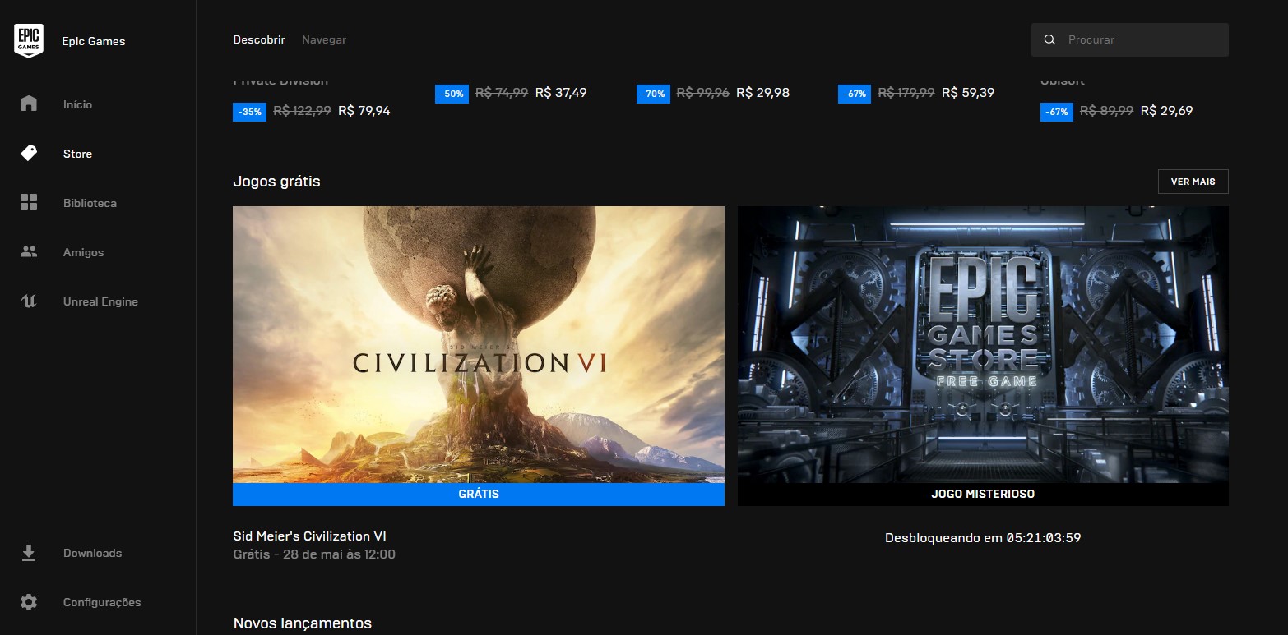Click the -50% discount badge
The image size is (1288, 635).
click(x=452, y=94)
